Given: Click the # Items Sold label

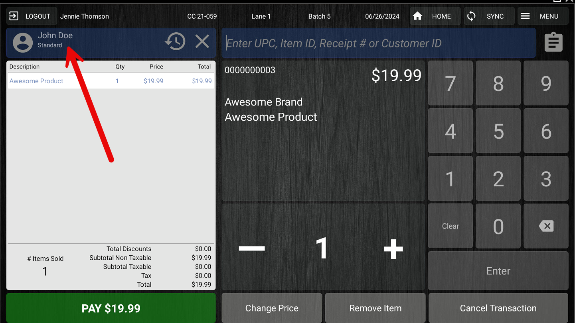Looking at the screenshot, I should pos(45,258).
